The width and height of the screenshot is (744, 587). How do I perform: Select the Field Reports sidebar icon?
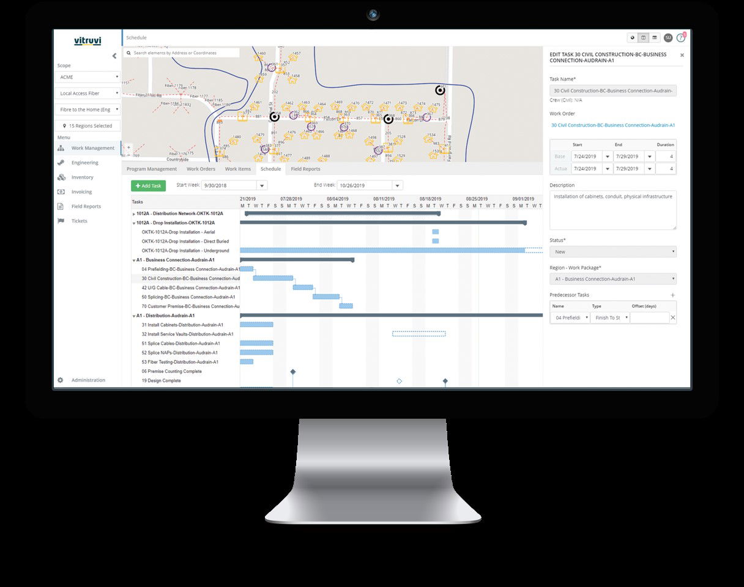tap(60, 206)
